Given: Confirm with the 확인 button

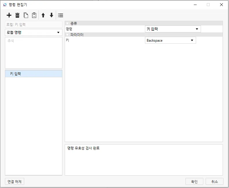Looking at the screenshot, I should [x=194, y=181].
